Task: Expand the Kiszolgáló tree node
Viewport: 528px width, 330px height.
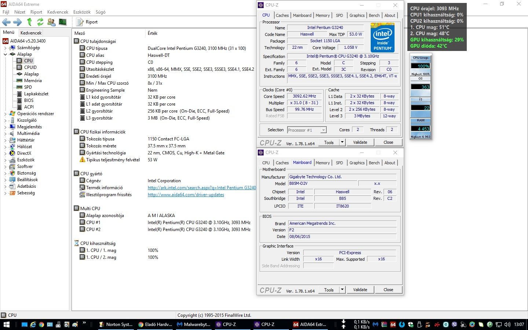Action: pyautogui.click(x=5, y=120)
